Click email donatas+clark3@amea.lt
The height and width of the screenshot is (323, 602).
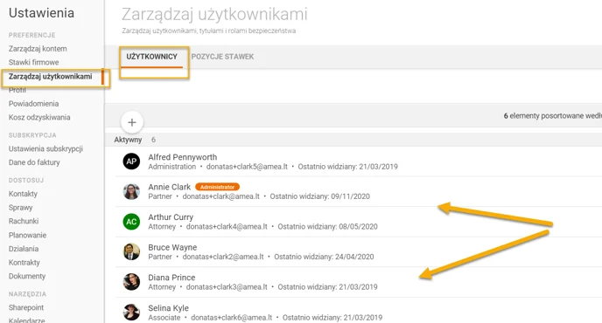click(x=227, y=287)
